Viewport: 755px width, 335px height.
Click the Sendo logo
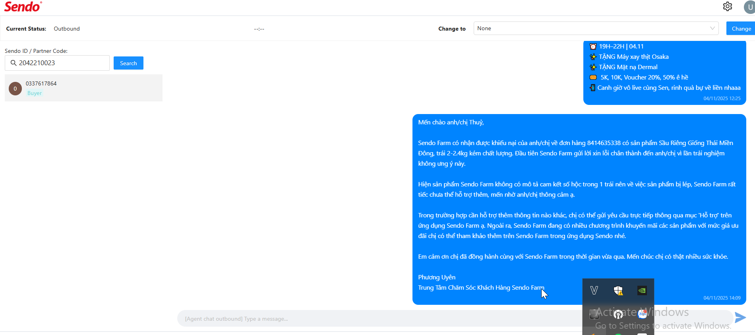pos(23,7)
